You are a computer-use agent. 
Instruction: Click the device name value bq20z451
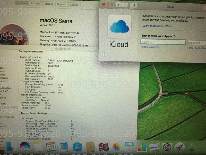[53, 66]
